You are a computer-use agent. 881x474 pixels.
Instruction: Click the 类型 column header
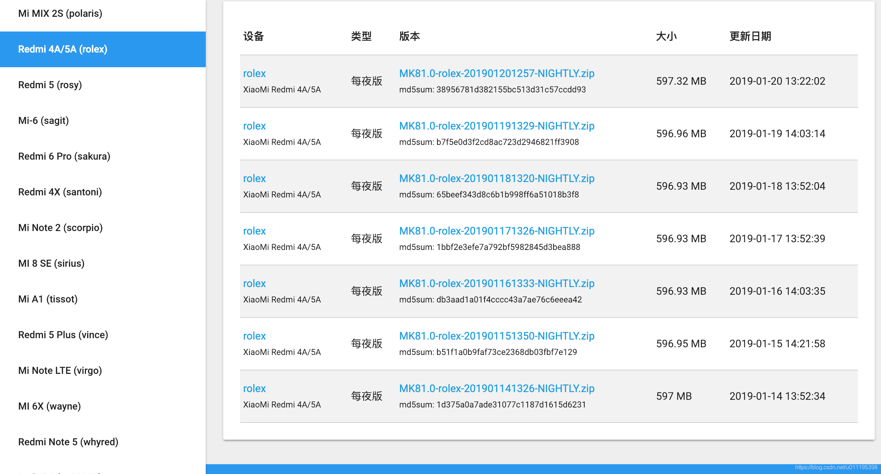coord(361,36)
